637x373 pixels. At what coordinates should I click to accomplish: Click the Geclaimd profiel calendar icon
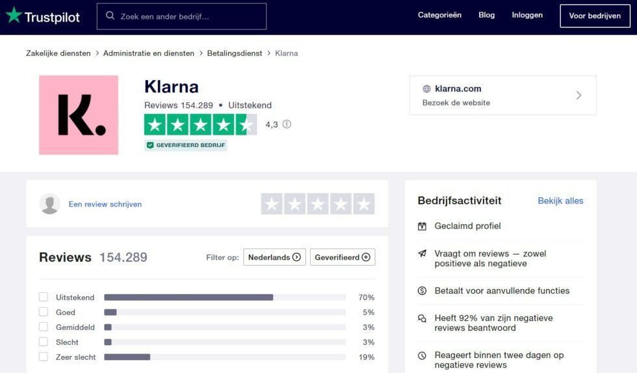point(422,227)
